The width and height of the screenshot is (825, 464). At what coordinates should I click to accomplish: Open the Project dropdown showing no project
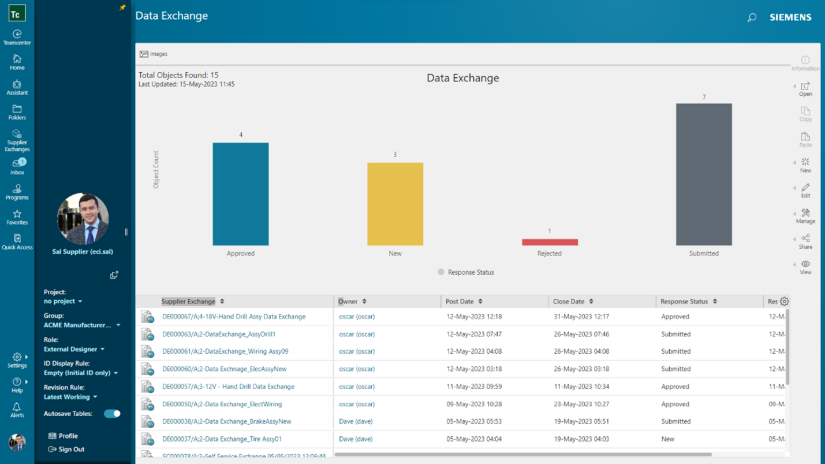(63, 301)
